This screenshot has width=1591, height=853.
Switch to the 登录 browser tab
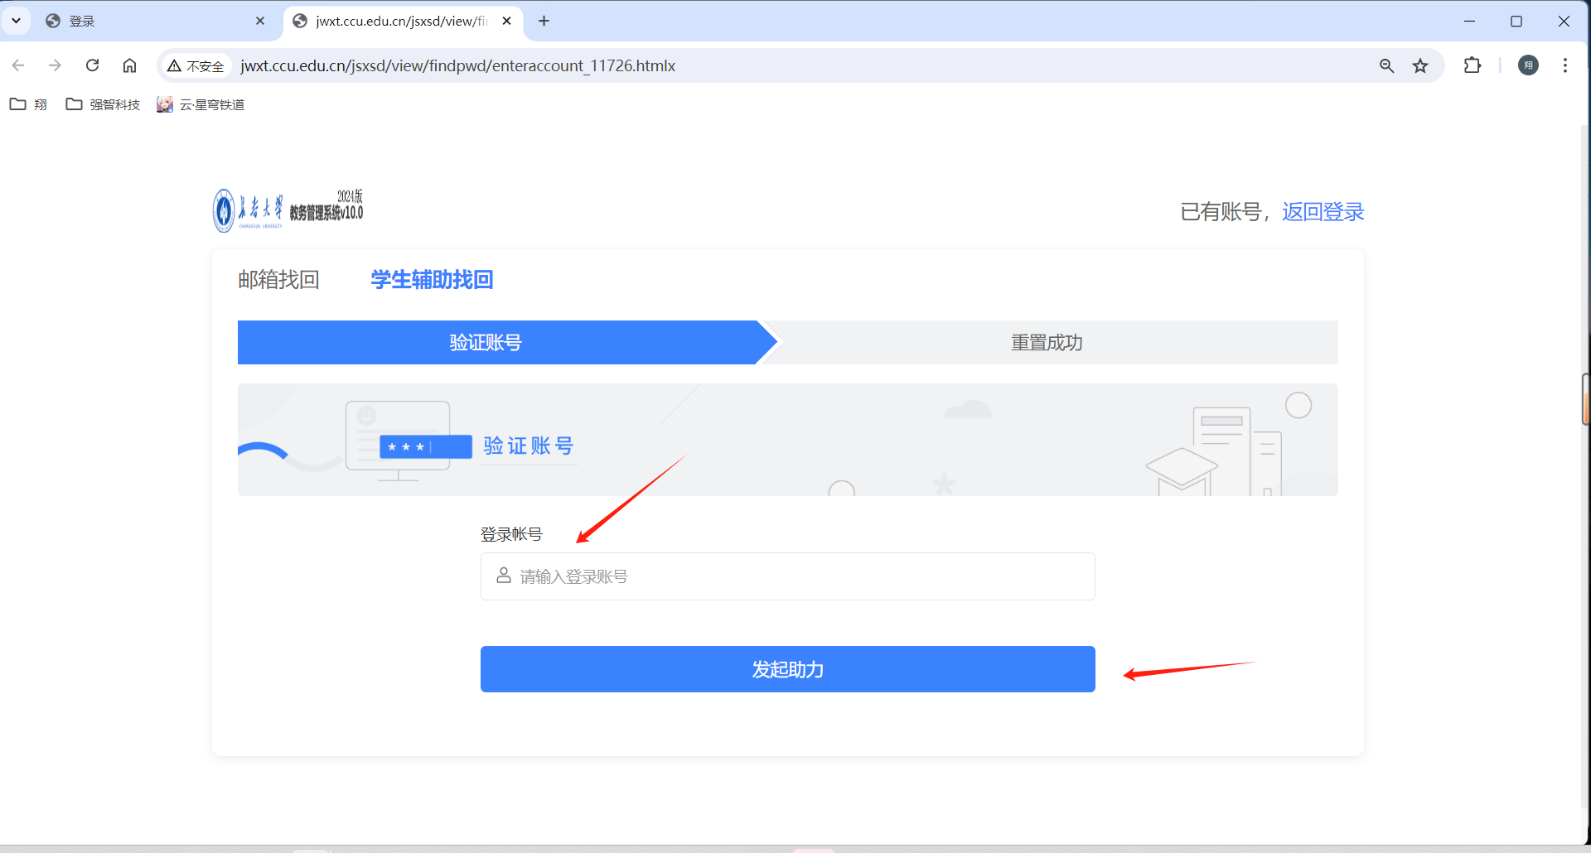coord(149,21)
